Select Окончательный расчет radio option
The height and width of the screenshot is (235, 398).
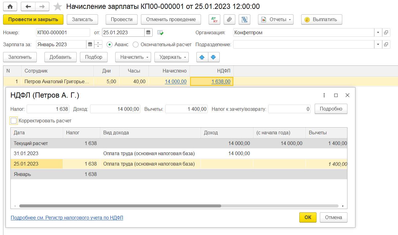tap(136, 45)
